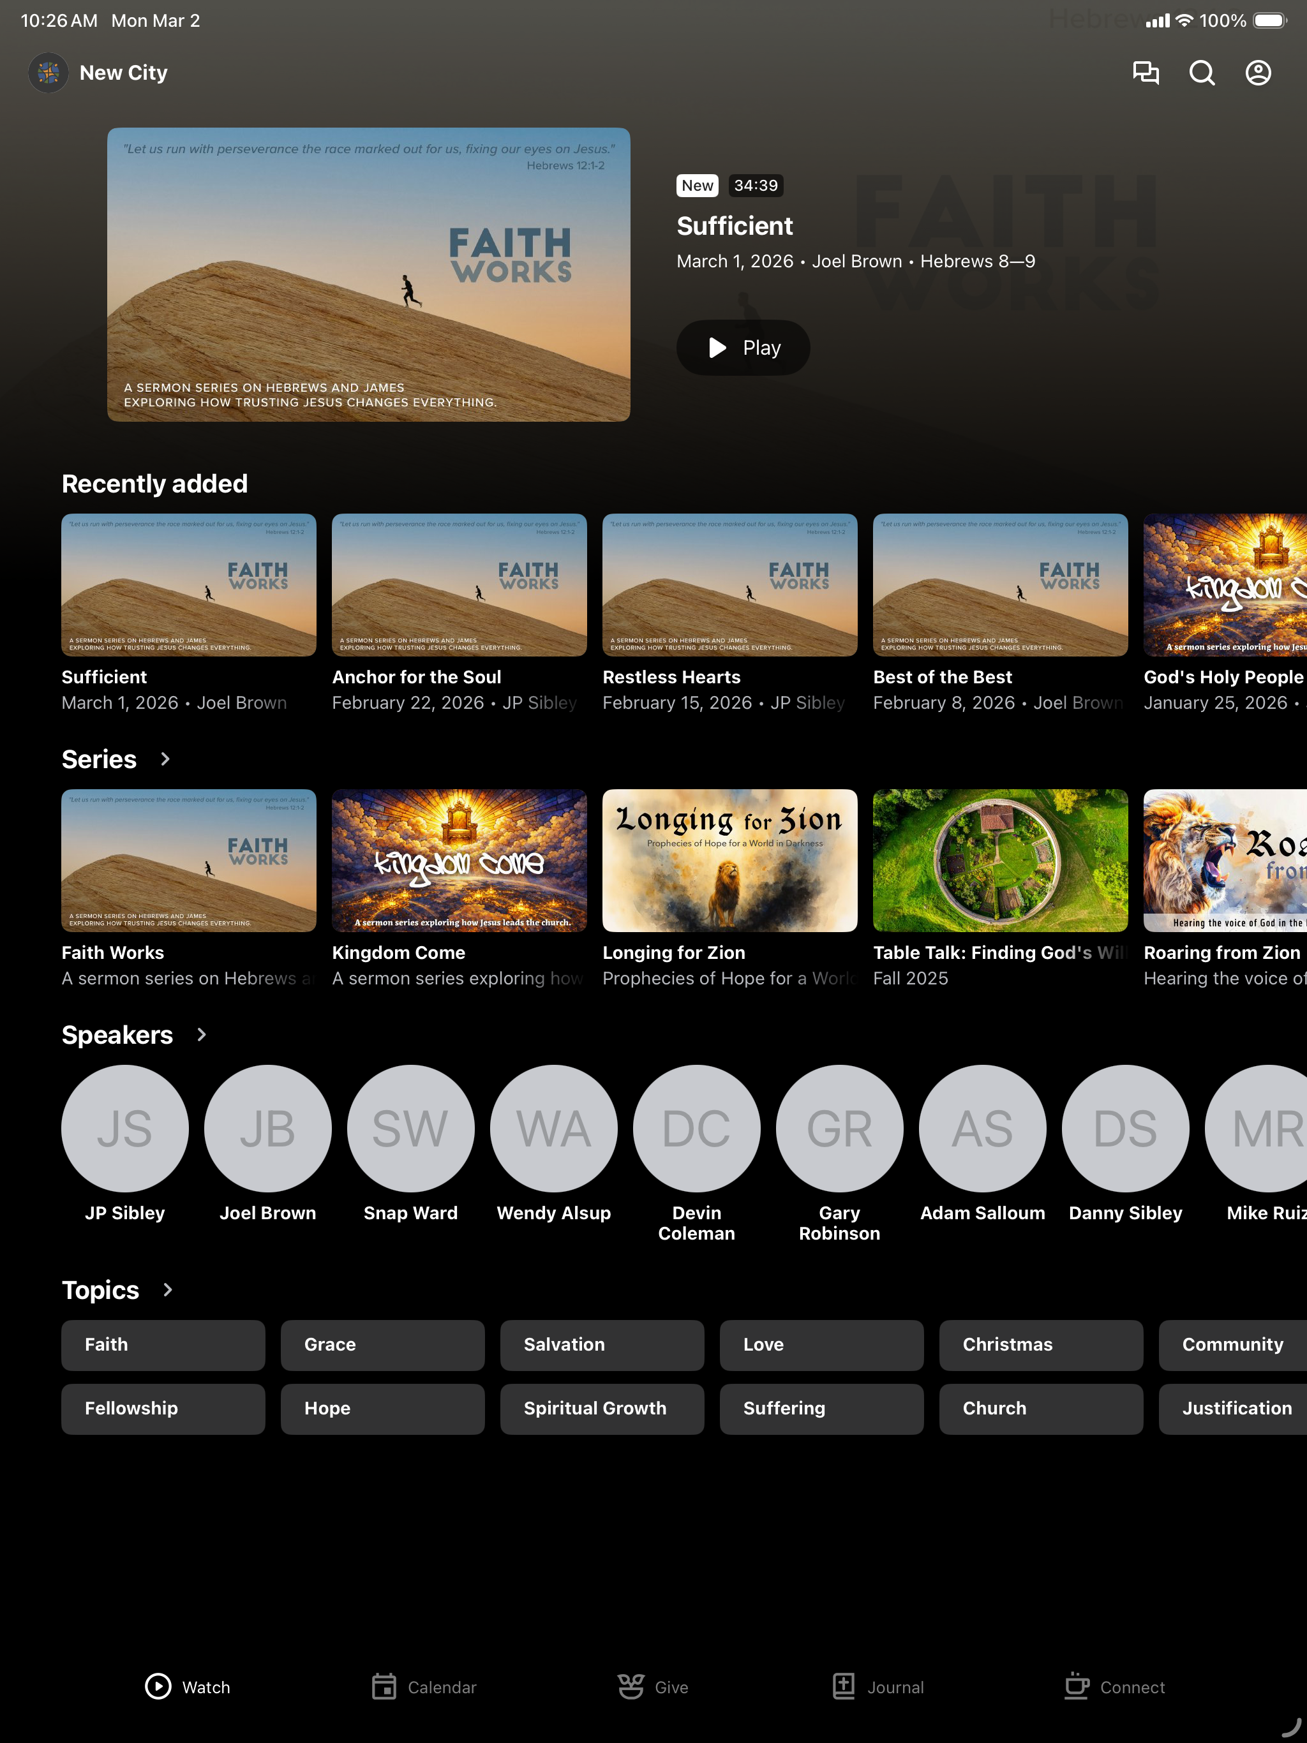The width and height of the screenshot is (1307, 1743).
Task: Select speaker Joel Brown avatar
Action: coord(267,1129)
